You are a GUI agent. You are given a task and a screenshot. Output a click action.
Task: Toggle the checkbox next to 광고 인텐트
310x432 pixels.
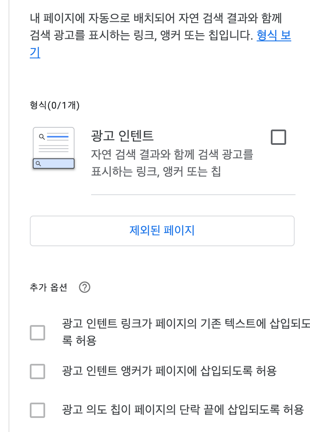pyautogui.click(x=278, y=137)
